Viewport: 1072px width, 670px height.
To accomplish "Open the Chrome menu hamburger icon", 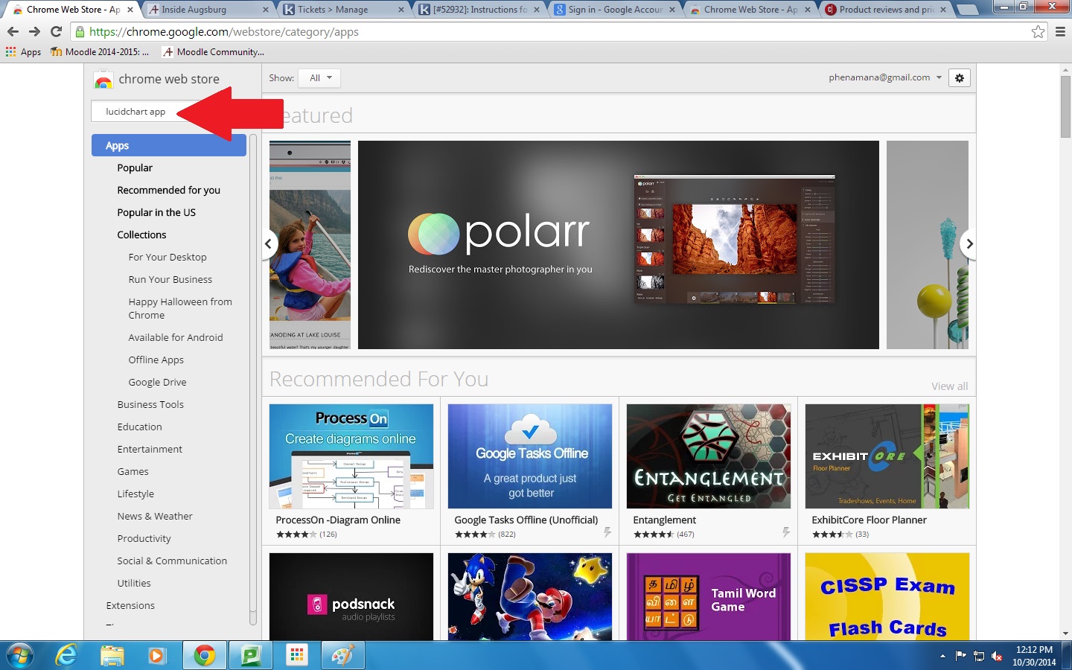I will tap(1060, 32).
